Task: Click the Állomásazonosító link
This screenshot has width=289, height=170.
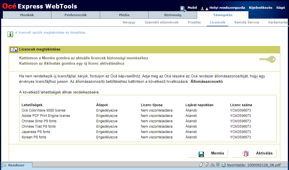Action: [207, 81]
